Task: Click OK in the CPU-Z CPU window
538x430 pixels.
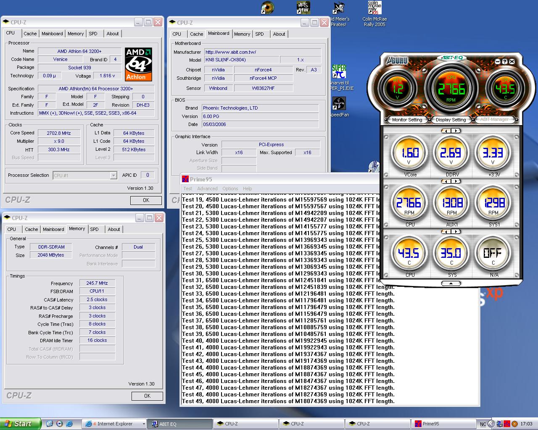Action: pyautogui.click(x=146, y=200)
